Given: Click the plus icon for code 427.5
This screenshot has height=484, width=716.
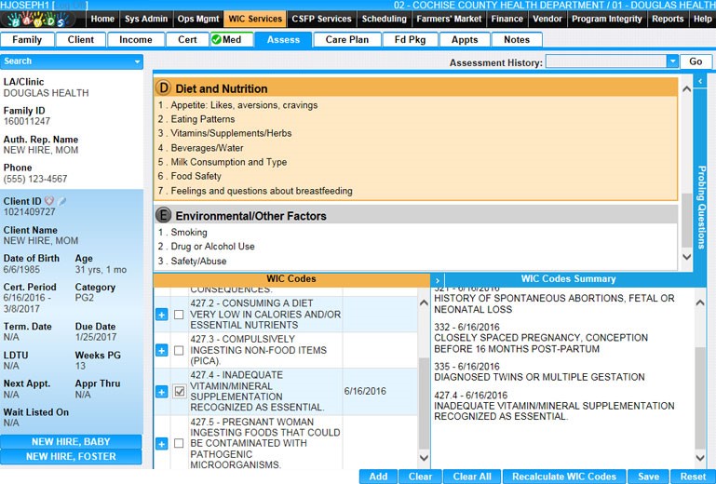Looking at the screenshot, I should click(x=161, y=444).
